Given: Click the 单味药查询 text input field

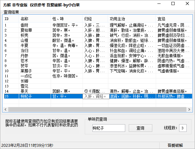Looking at the screenshot, I should pyautogui.click(x=108, y=128).
